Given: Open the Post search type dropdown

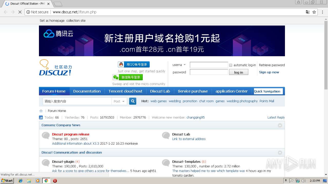Looking at the screenshot, I should point(119,101).
